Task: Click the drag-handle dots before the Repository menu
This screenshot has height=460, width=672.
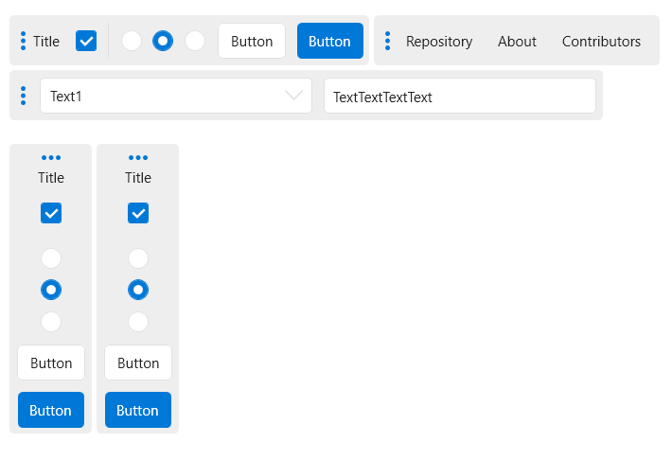Action: click(x=387, y=41)
